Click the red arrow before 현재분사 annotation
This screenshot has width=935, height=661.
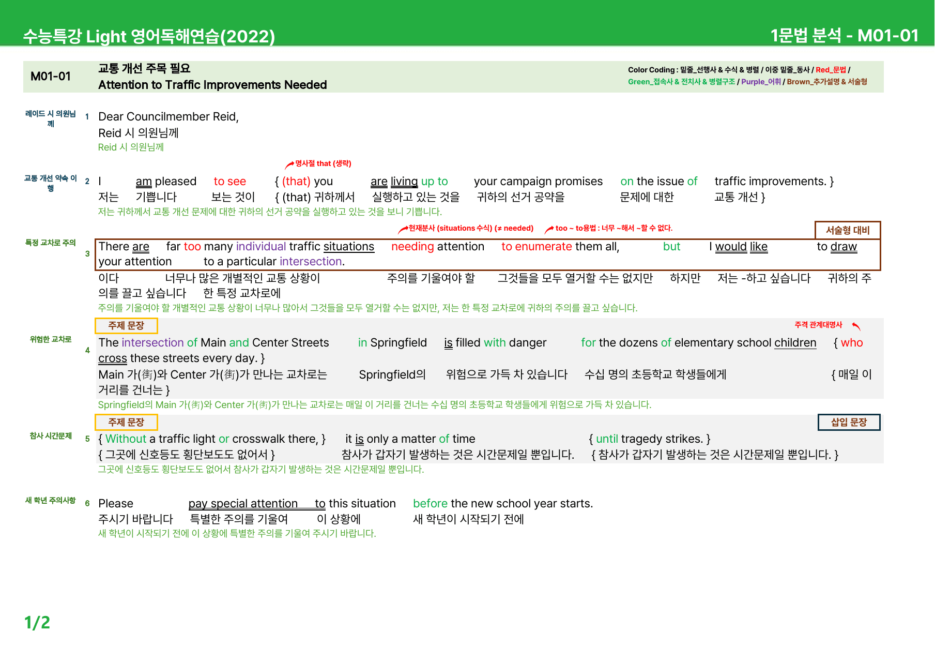(403, 229)
